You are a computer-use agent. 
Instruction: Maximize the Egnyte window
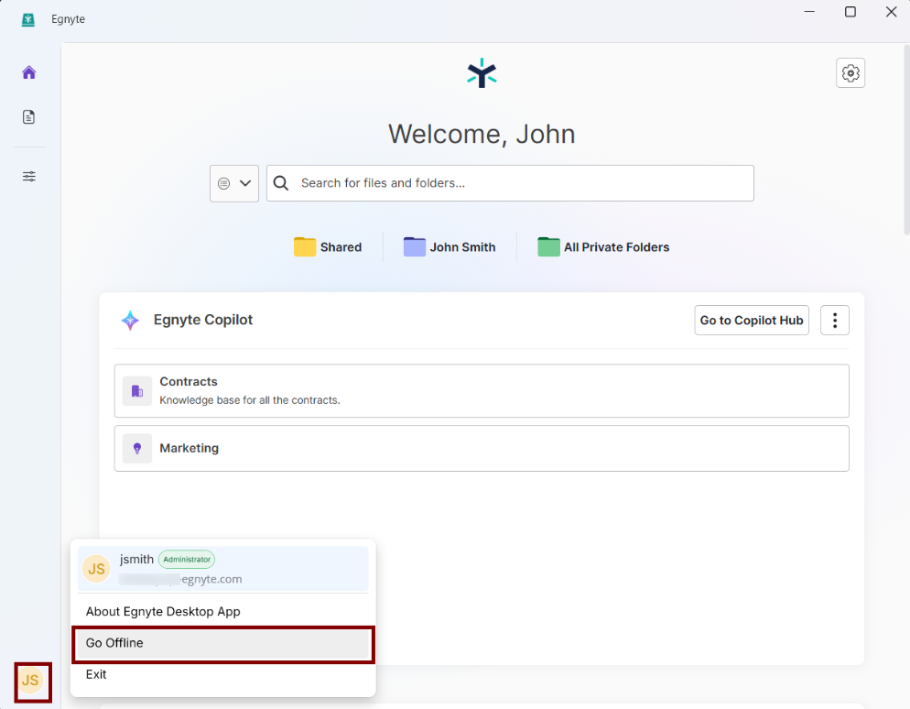click(x=850, y=12)
